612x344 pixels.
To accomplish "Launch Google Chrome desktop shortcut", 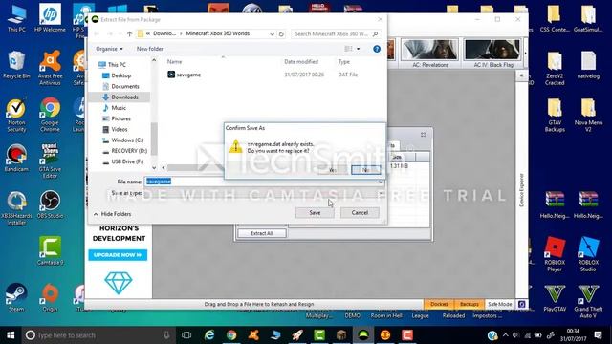I will pos(50,114).
